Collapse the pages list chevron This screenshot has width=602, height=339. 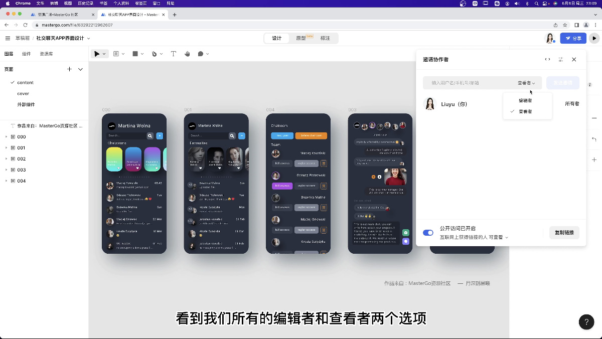pos(80,69)
